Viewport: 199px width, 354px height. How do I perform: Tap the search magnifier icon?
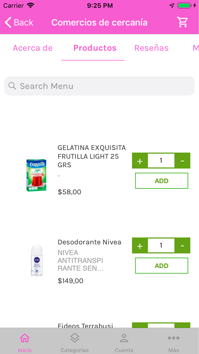click(12, 86)
